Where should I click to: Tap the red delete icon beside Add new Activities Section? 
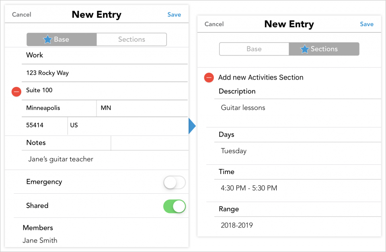pyautogui.click(x=209, y=78)
